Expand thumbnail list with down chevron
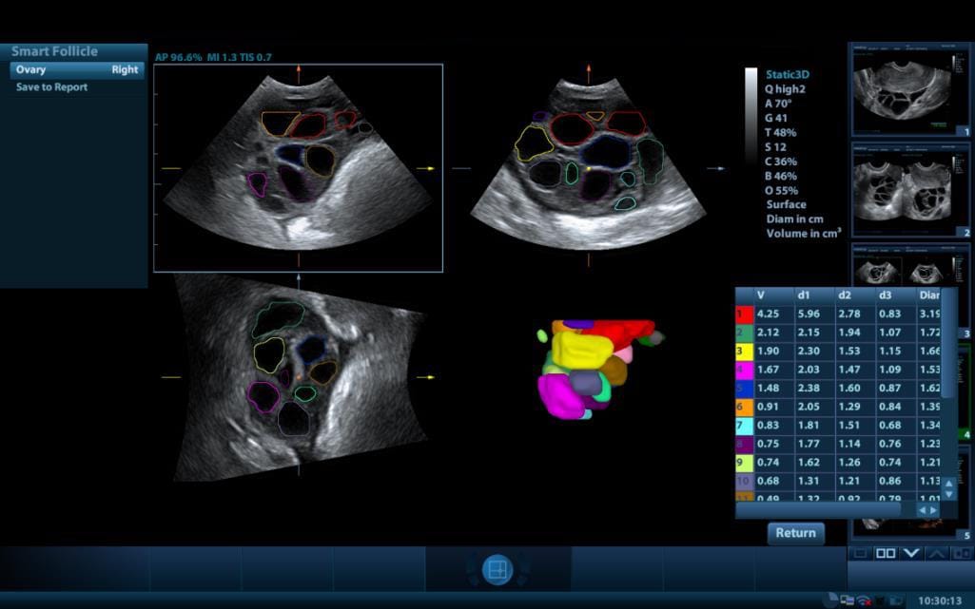Screen dimensions: 975x609 [x=911, y=553]
